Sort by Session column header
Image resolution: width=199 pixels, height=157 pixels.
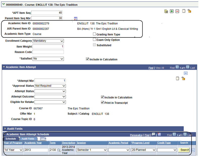tap(81, 143)
